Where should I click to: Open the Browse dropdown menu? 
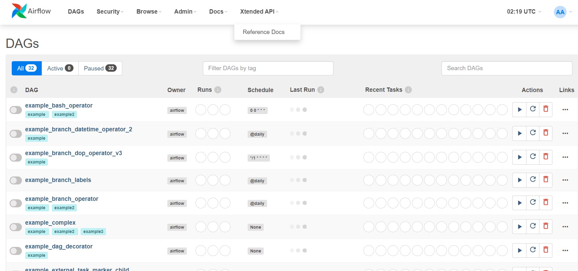click(x=149, y=11)
